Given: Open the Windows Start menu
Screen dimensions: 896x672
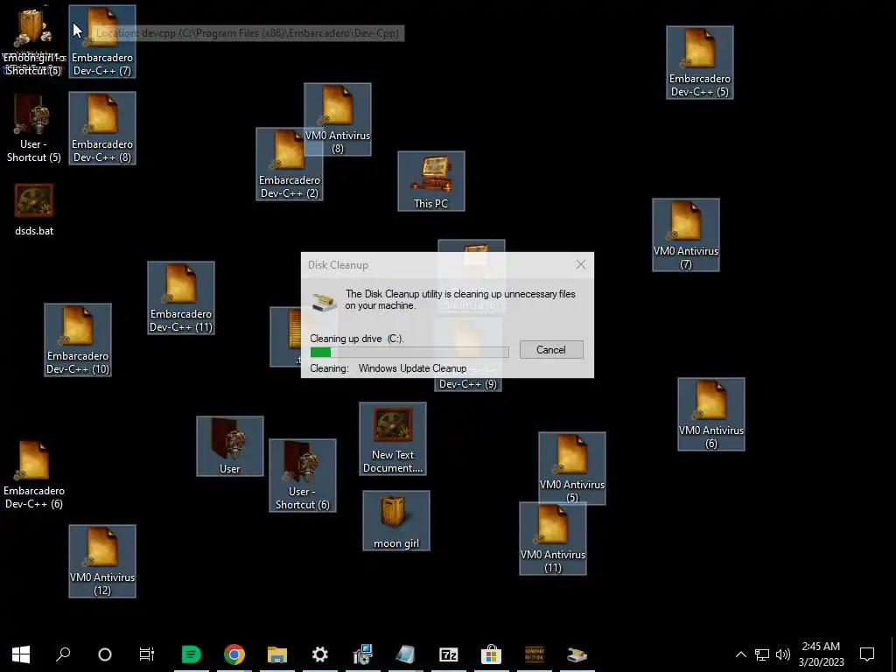Looking at the screenshot, I should 21,654.
